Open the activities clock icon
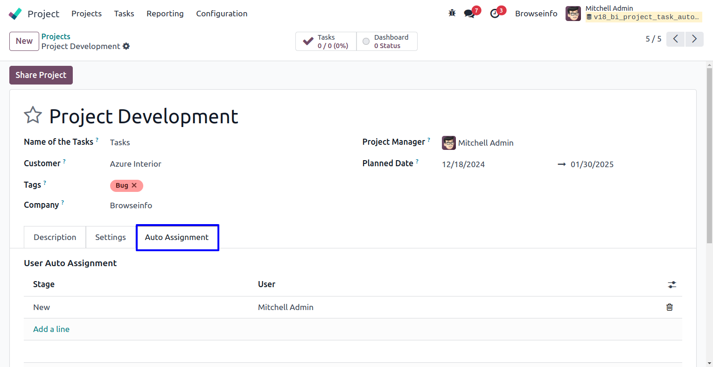The image size is (713, 367). (x=495, y=14)
